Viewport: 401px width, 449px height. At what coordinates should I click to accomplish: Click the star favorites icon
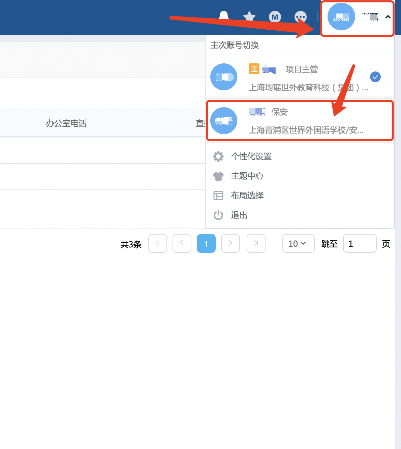[249, 17]
